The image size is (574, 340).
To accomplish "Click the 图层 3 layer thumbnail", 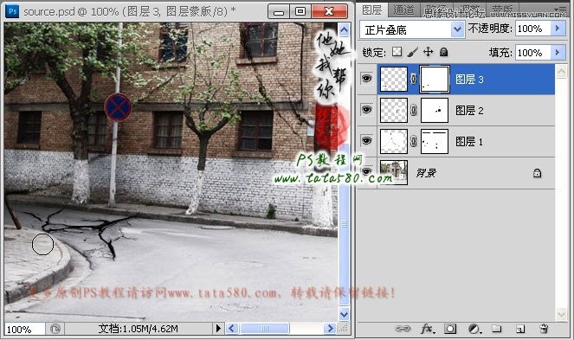I will pyautogui.click(x=394, y=79).
